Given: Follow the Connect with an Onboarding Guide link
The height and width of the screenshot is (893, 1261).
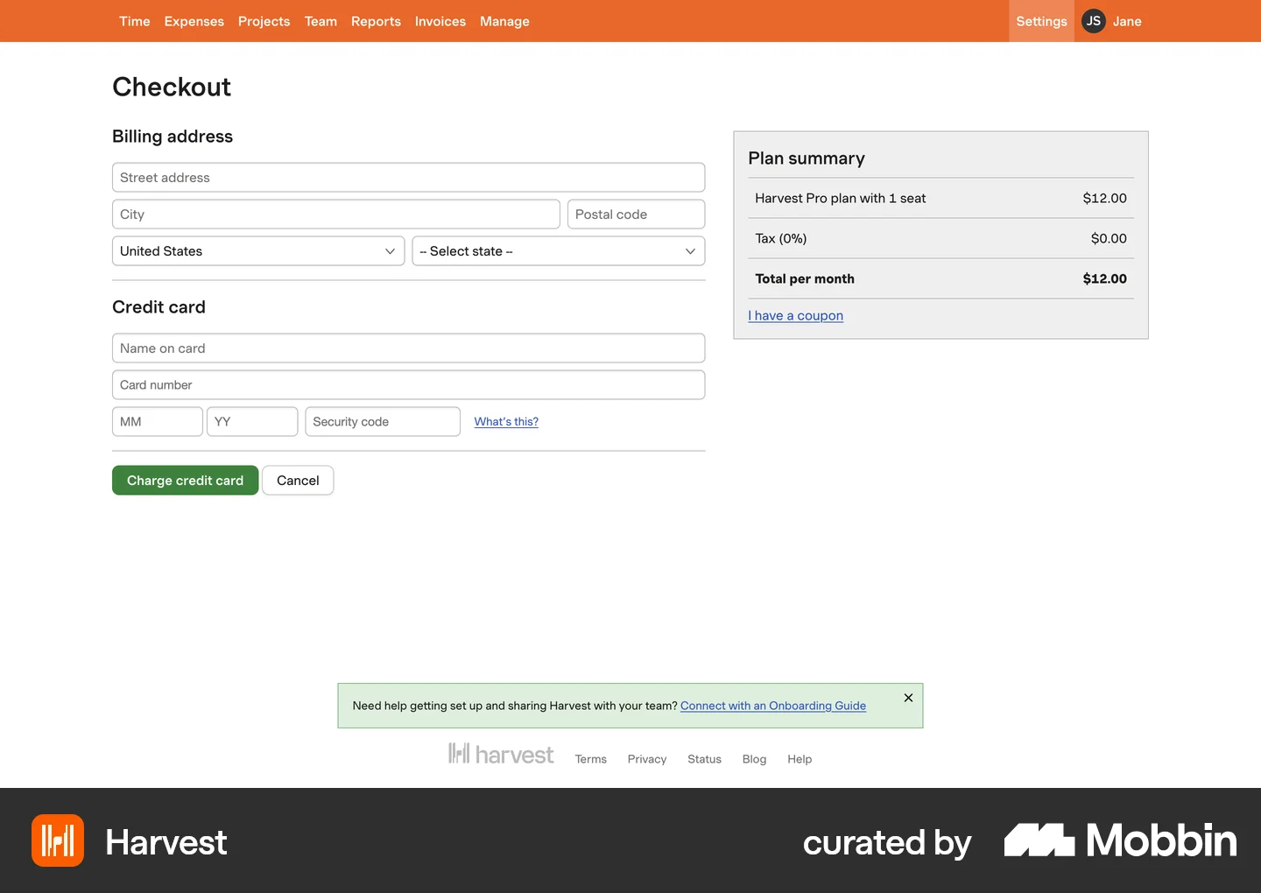Looking at the screenshot, I should (773, 706).
